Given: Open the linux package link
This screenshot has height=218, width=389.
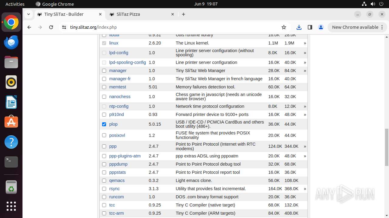Looking at the screenshot, I should click(x=114, y=43).
